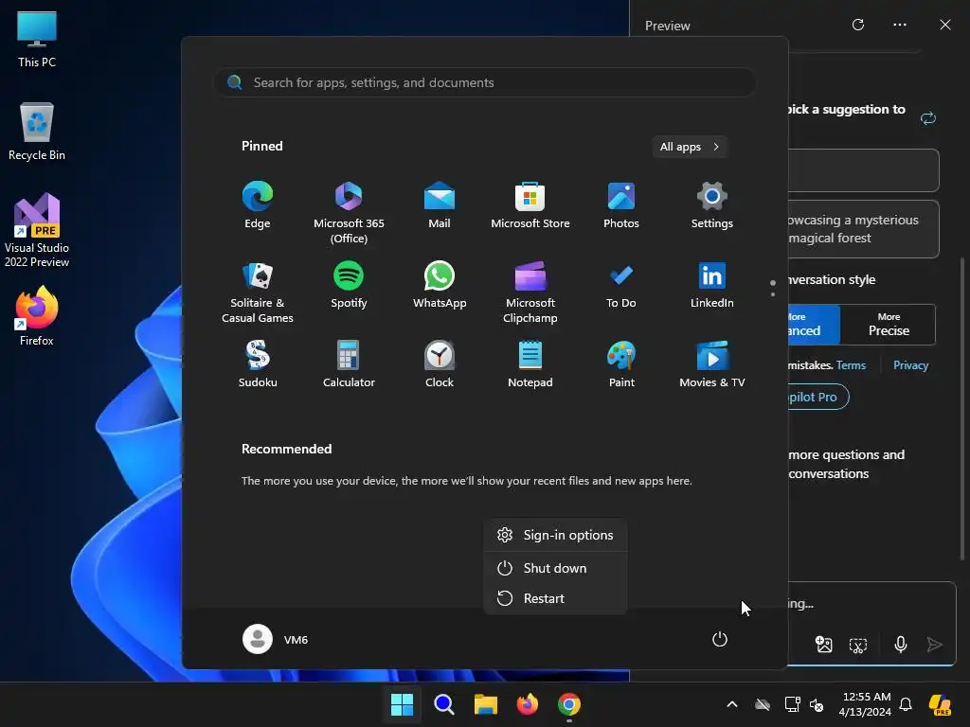970x727 pixels.
Task: Open Microsoft Store from Start menu
Action: coord(530,205)
